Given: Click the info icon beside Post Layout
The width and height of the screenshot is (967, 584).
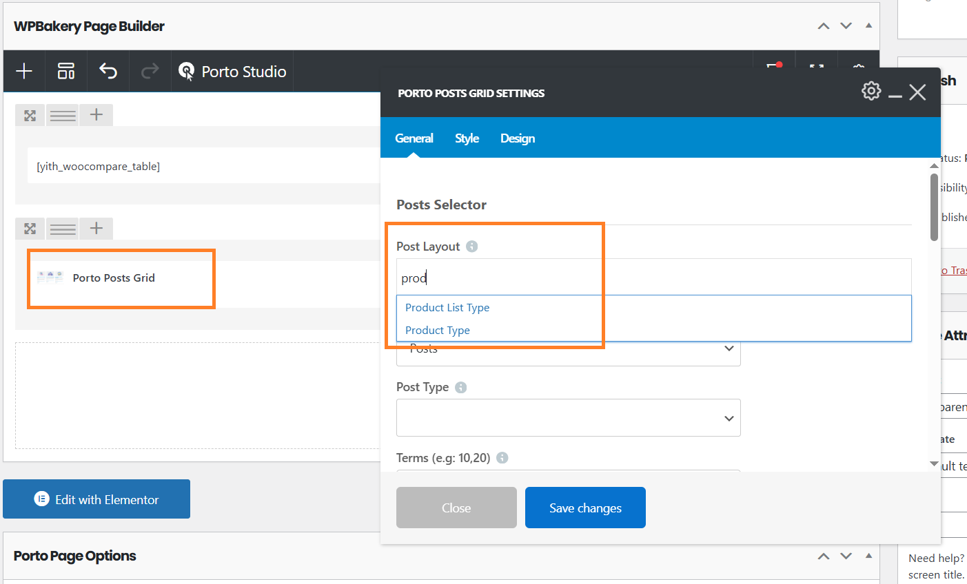Looking at the screenshot, I should point(471,247).
